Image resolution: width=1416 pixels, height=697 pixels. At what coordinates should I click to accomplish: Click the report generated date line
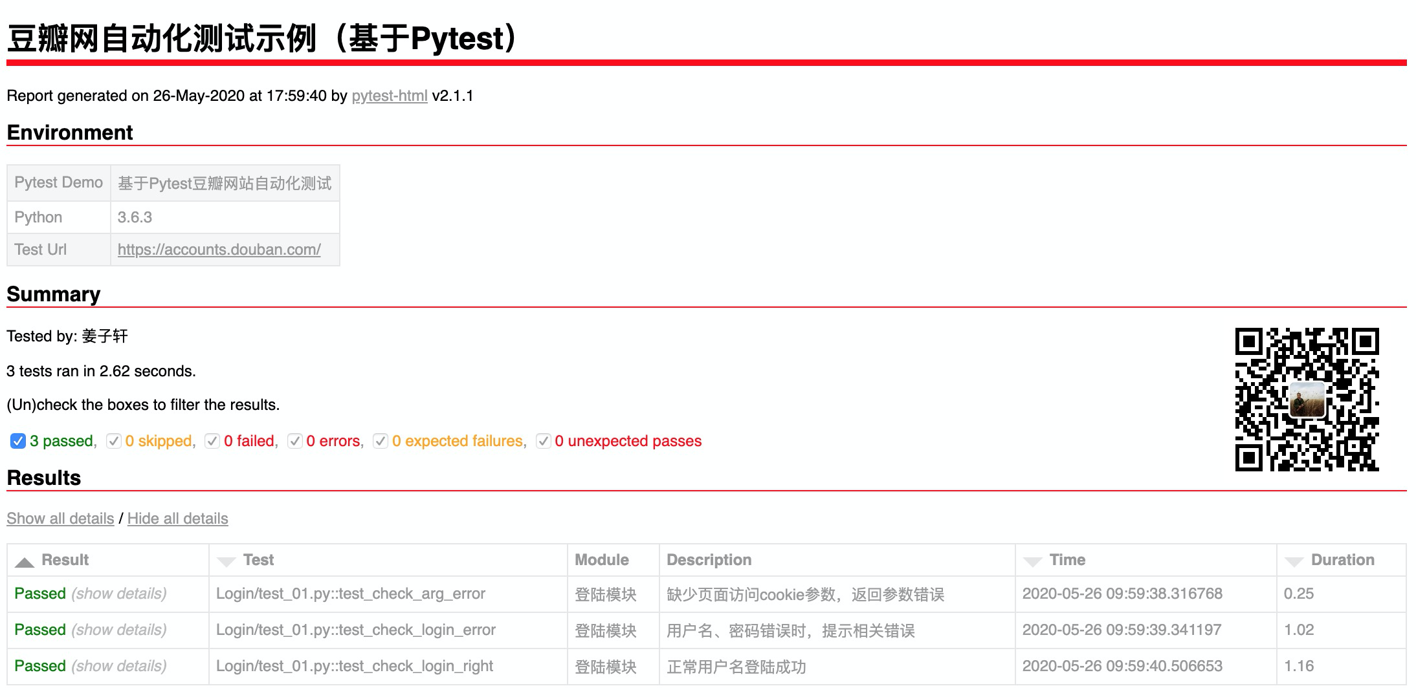click(240, 96)
